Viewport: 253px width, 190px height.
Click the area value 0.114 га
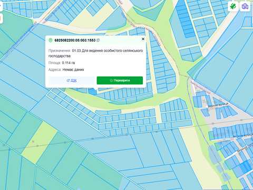pos(69,63)
